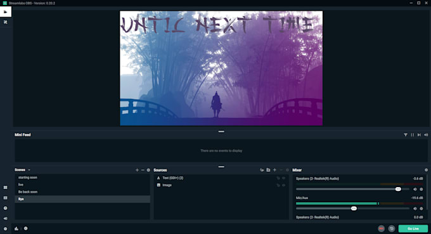Click the Sources panel title
The width and height of the screenshot is (431, 234).
pyautogui.click(x=160, y=170)
